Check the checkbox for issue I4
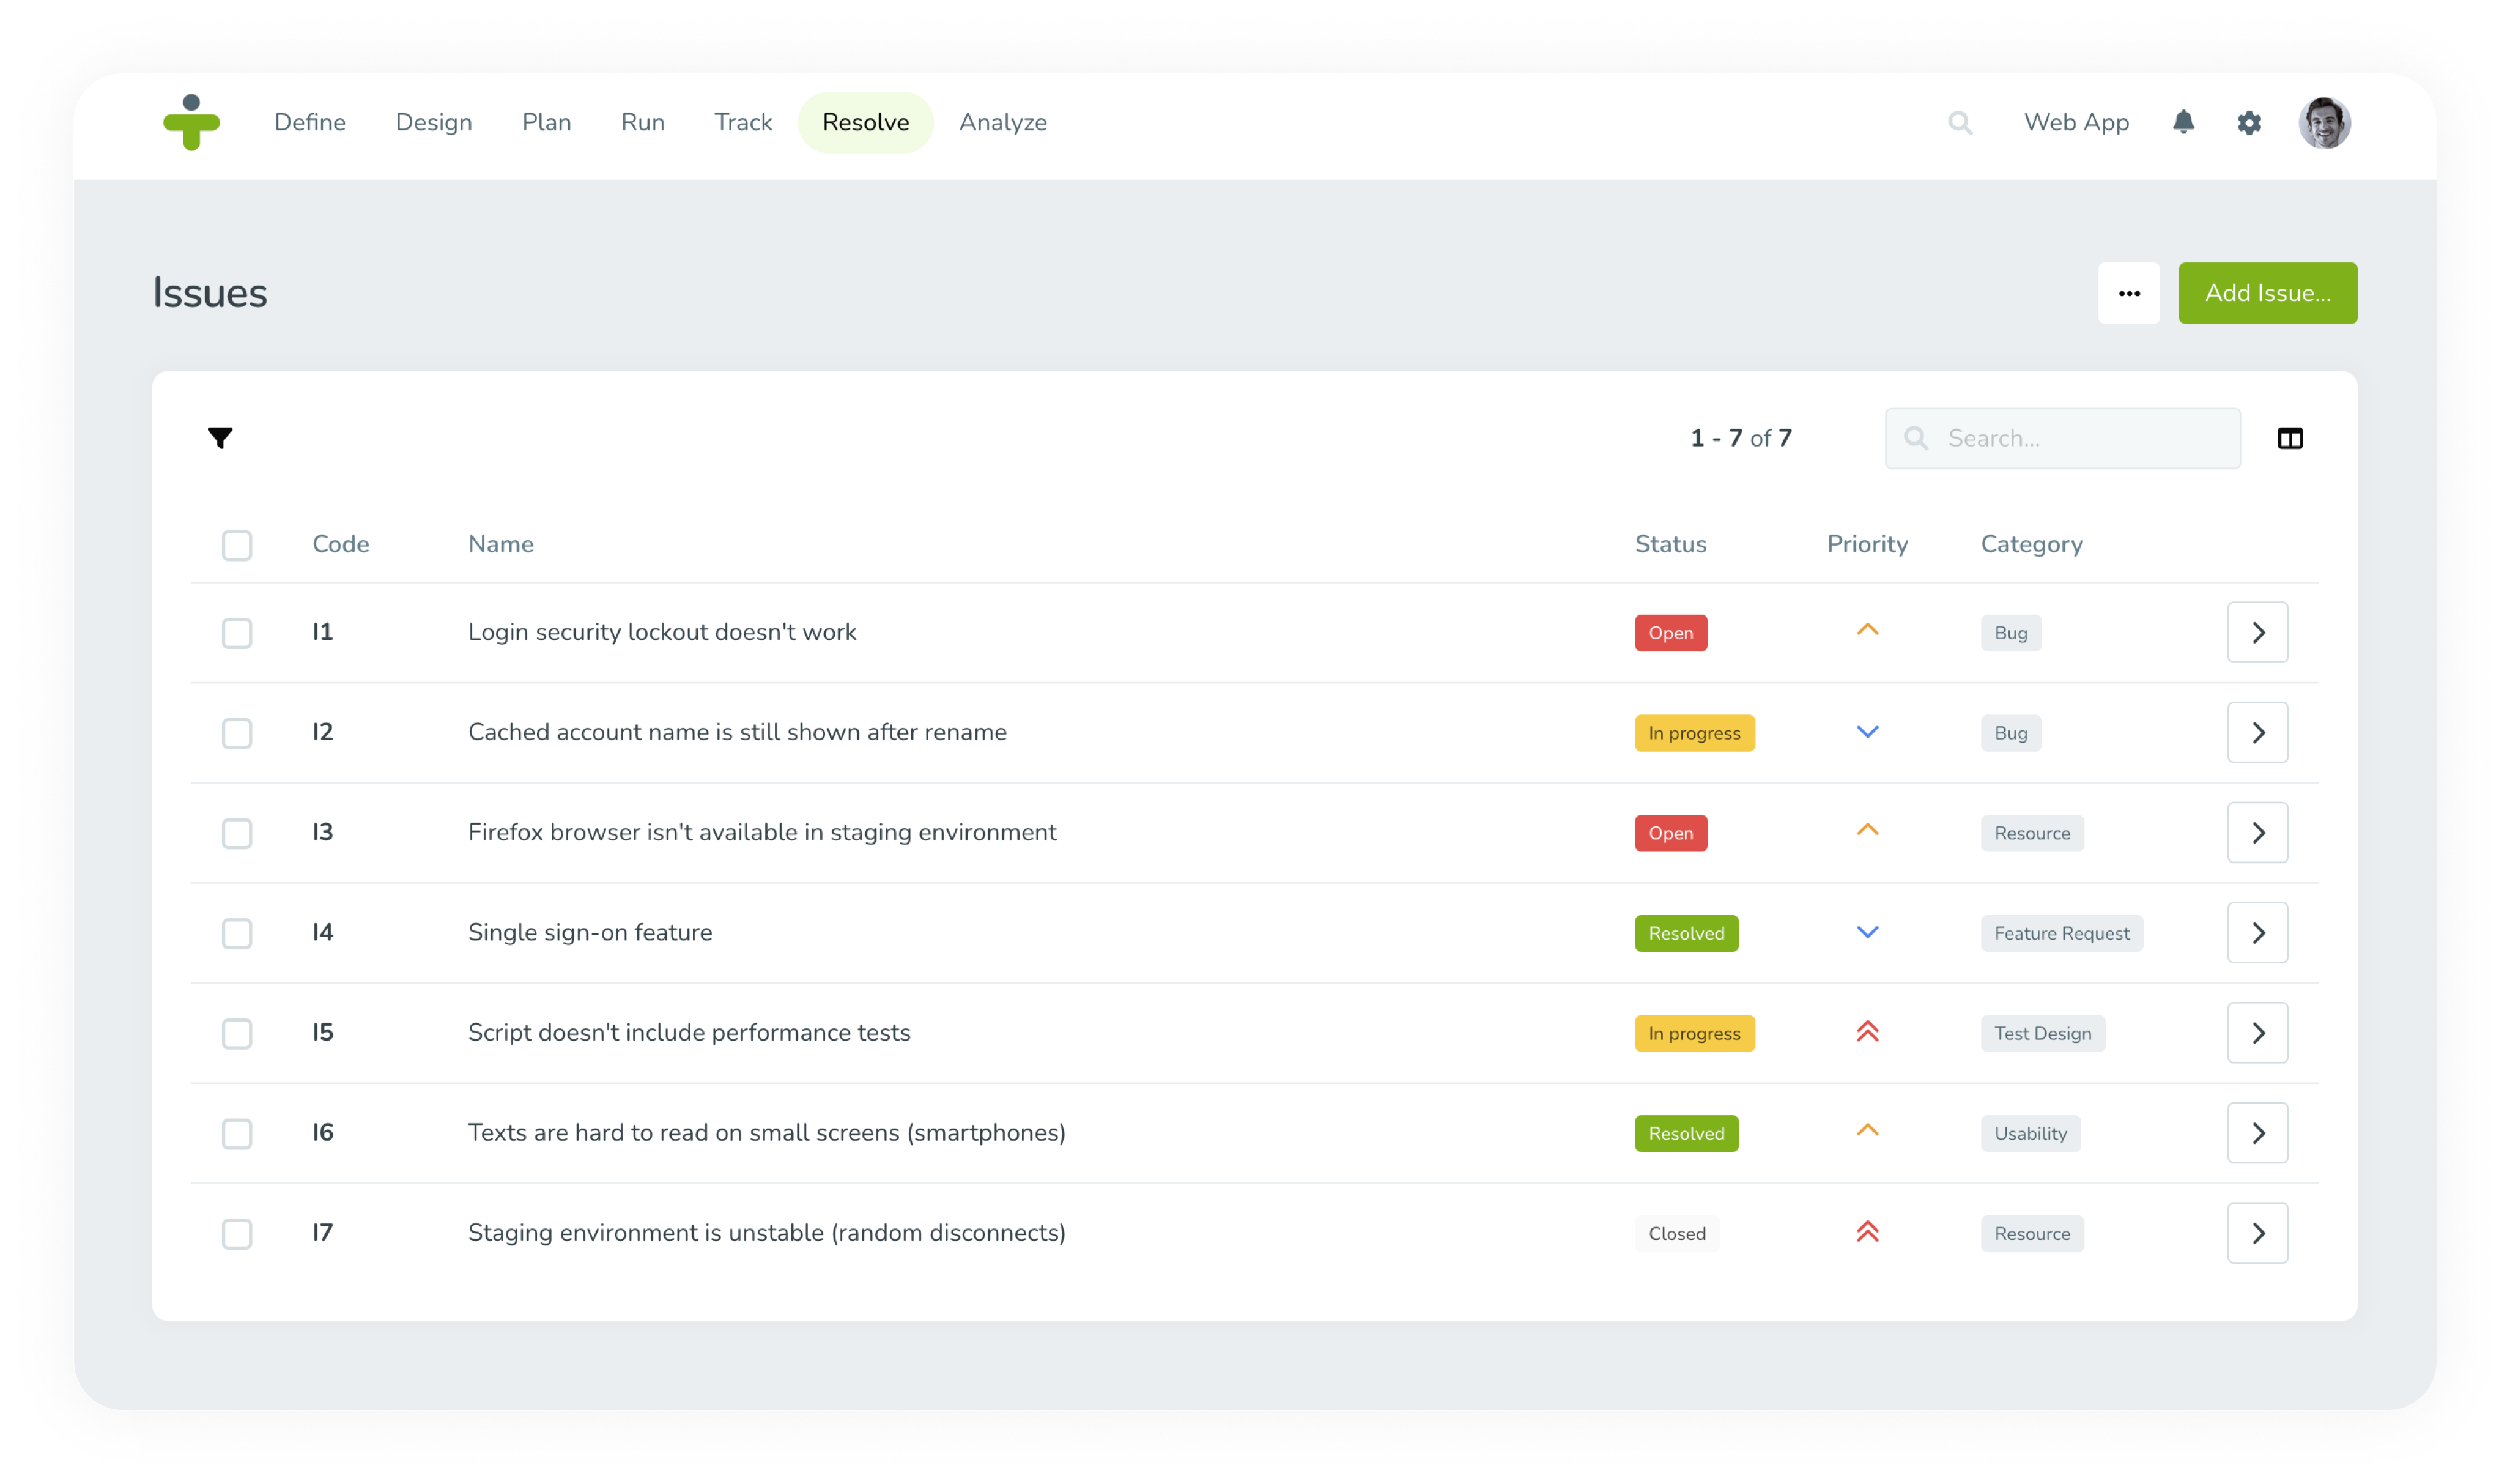This screenshot has height=1484, width=2510. click(x=237, y=933)
